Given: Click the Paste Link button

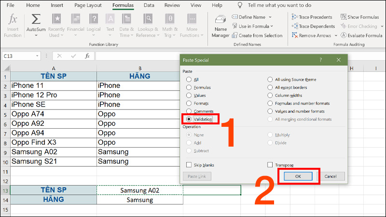Looking at the screenshot, I should click(197, 176).
